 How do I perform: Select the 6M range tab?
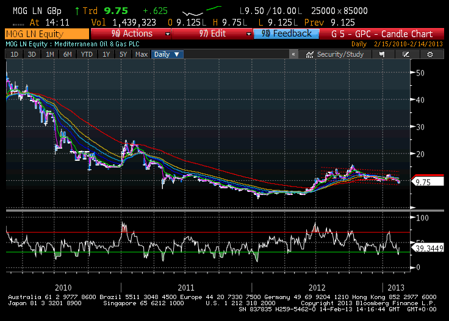click(67, 54)
